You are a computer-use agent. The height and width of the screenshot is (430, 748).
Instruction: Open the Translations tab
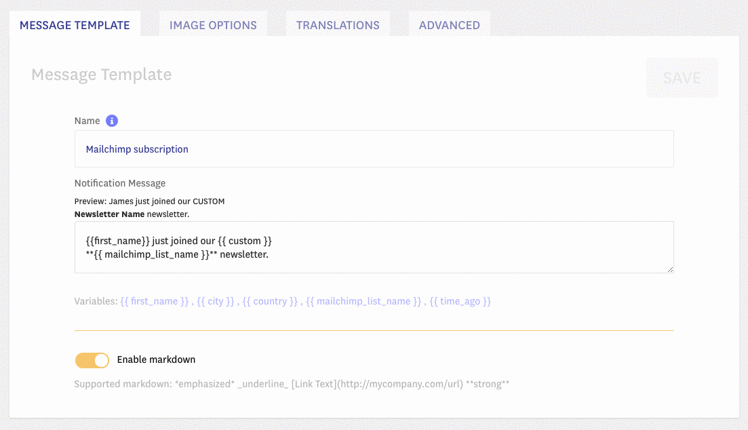pyautogui.click(x=338, y=25)
